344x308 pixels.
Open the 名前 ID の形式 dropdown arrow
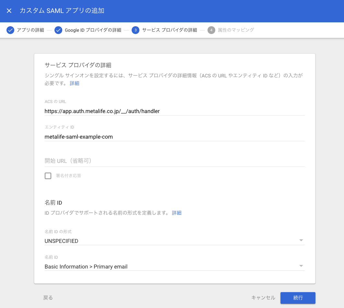coord(301,240)
